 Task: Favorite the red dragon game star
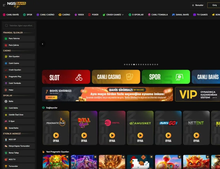[208, 157]
